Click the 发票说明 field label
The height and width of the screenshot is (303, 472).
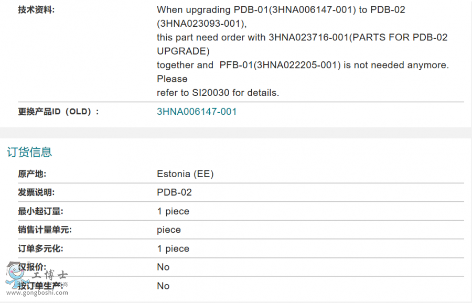point(36,192)
